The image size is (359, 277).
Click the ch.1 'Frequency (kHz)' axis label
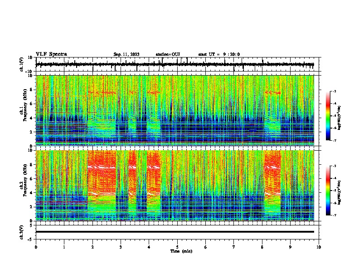25,105
